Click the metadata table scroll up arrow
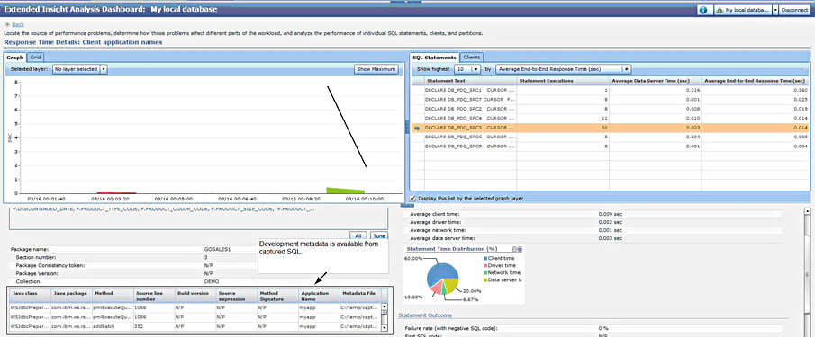Screen dimensions: 815x337 pyautogui.click(x=385, y=306)
